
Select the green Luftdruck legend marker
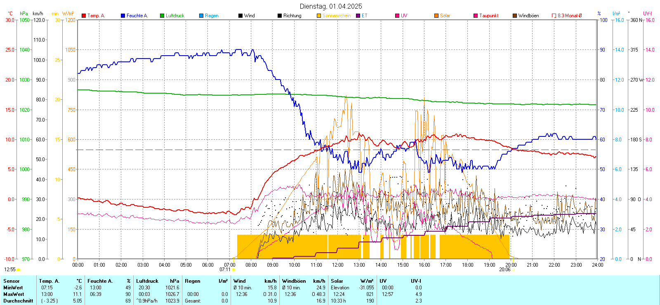pos(162,16)
